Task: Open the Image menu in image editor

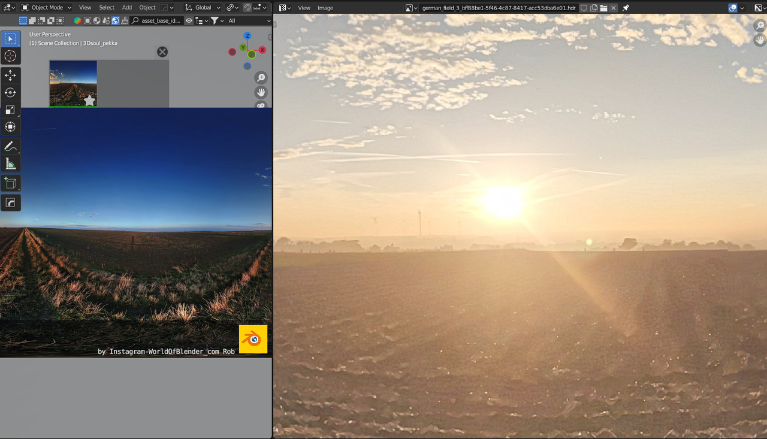Action: [325, 8]
